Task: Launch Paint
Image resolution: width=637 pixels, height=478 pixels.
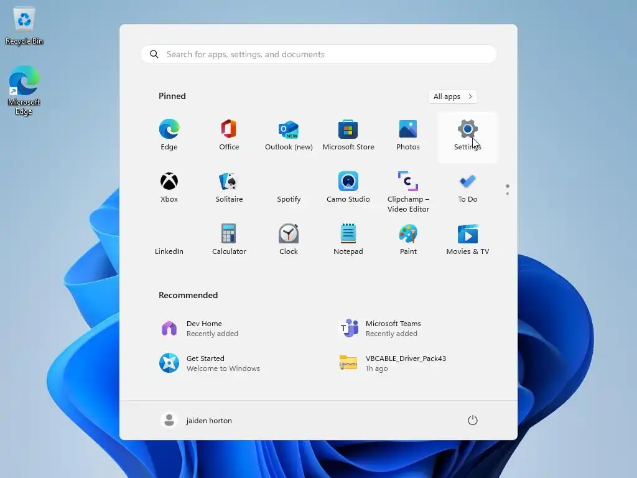Action: [408, 241]
